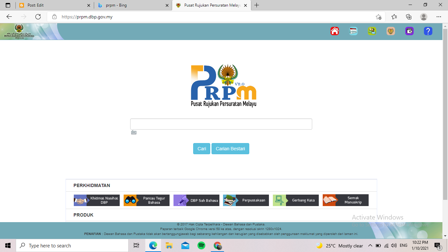Select PRODUK section heading

83,215
